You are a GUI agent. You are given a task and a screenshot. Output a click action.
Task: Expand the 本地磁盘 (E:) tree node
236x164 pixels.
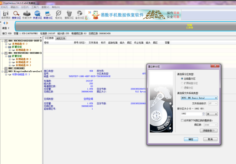(10, 59)
